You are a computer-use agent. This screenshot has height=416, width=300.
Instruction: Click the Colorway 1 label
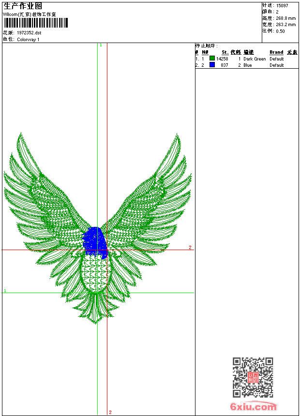pos(29,40)
